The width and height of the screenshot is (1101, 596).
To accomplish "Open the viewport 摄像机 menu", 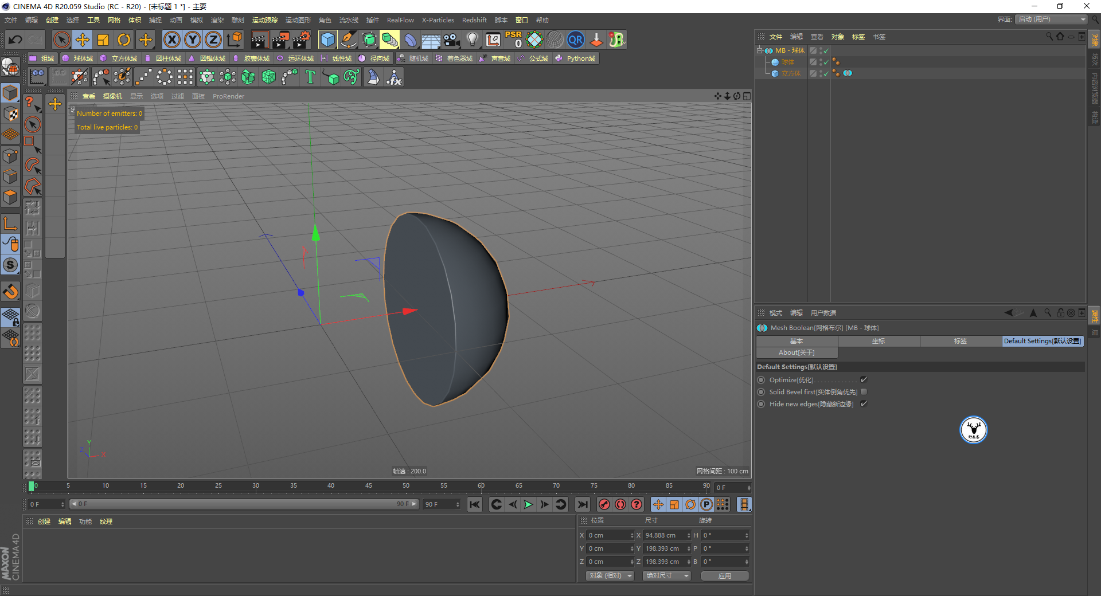I will coord(112,96).
